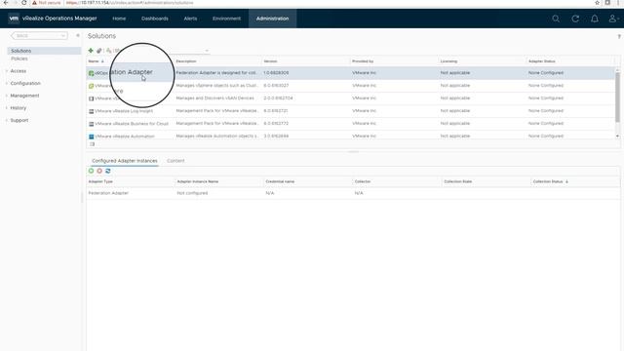The image size is (624, 351).
Task: Sort instances by Collector column
Action: 363,181
